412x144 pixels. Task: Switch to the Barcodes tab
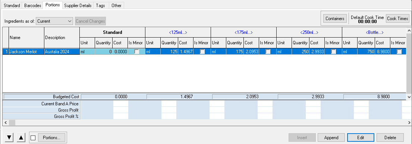point(32,6)
